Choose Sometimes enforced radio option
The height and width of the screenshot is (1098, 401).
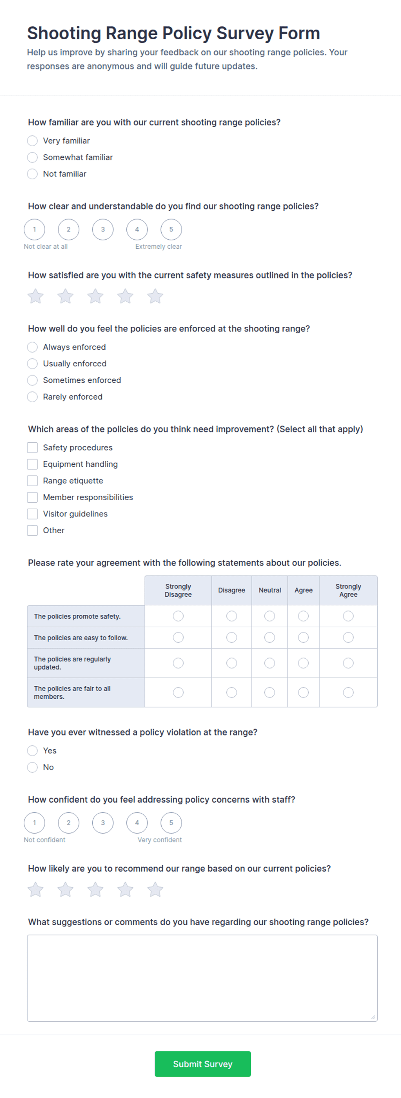tap(32, 380)
